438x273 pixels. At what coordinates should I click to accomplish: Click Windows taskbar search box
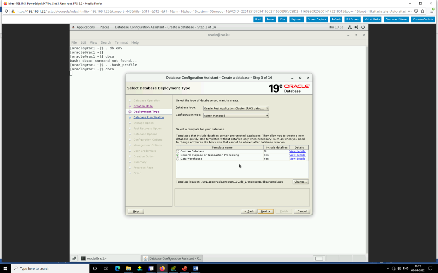[x=50, y=268]
